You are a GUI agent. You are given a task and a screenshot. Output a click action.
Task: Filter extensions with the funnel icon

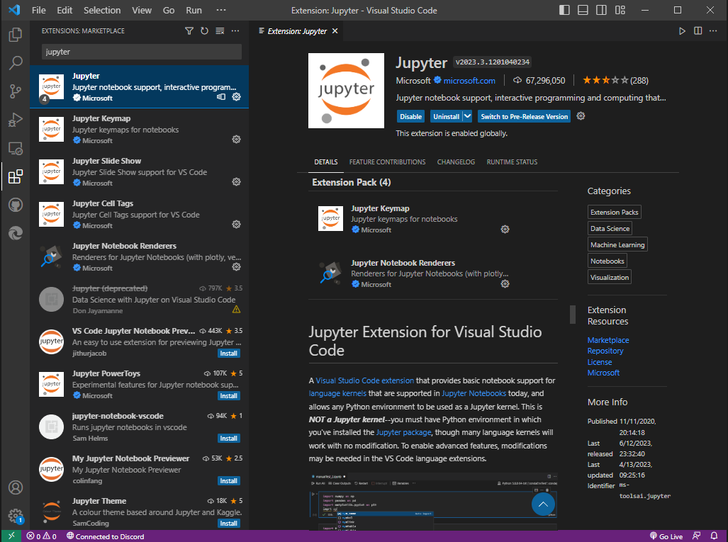point(189,30)
